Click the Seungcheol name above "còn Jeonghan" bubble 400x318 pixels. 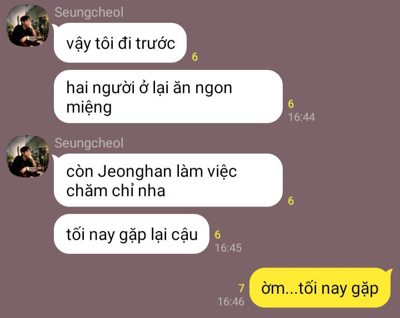[89, 143]
